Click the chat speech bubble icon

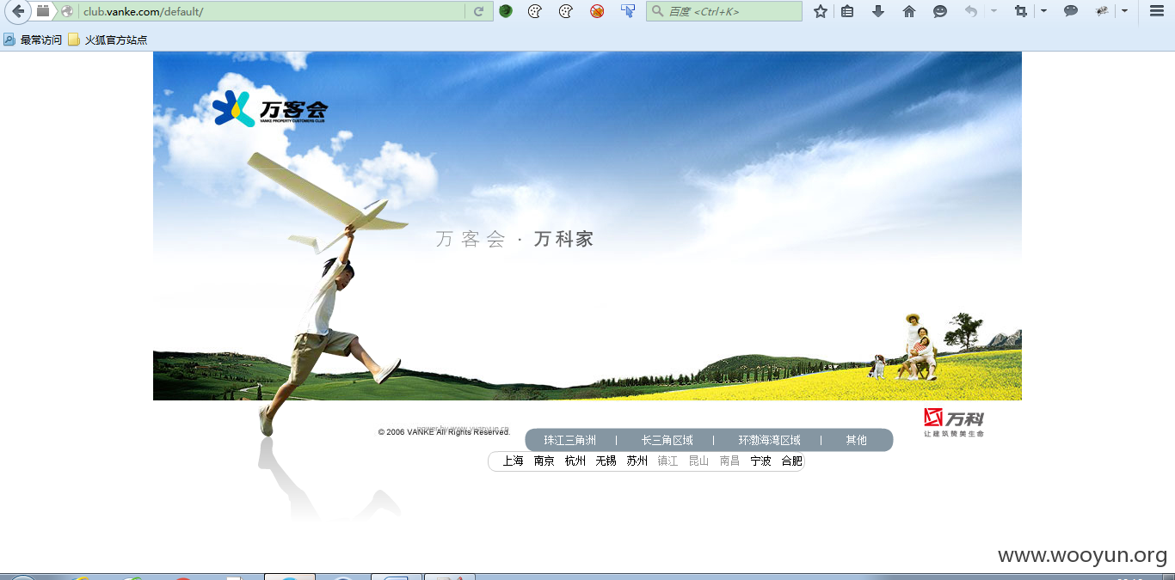(x=1071, y=11)
